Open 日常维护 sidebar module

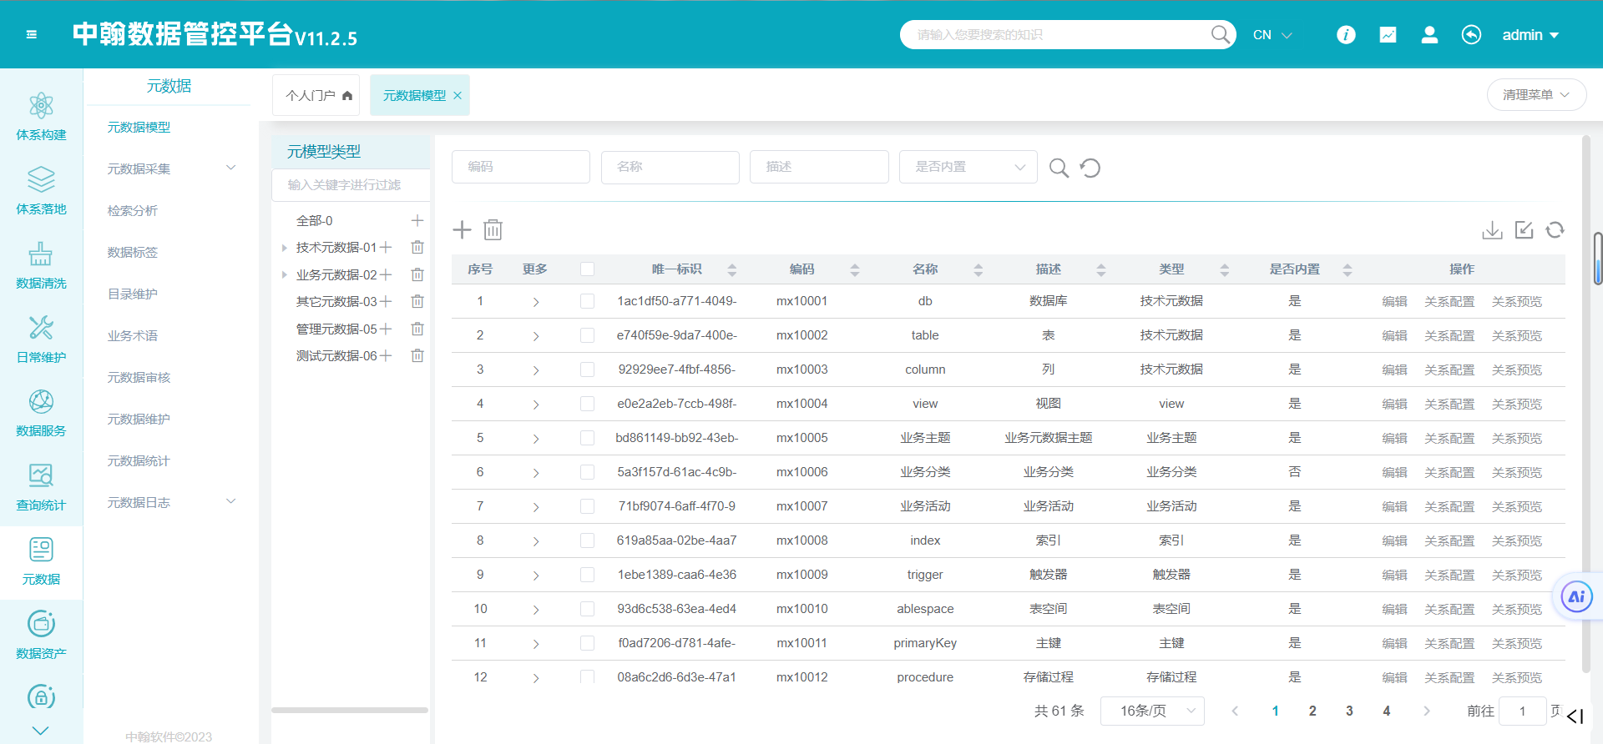(41, 339)
